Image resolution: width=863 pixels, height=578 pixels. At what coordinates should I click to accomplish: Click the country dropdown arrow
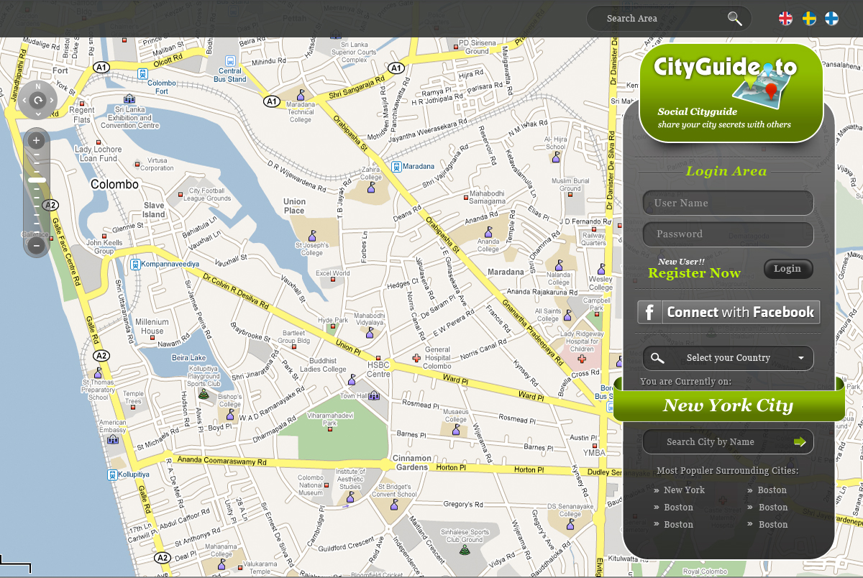click(x=801, y=358)
